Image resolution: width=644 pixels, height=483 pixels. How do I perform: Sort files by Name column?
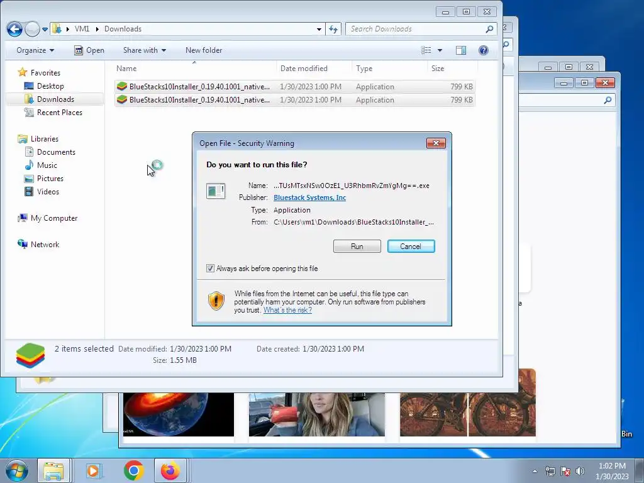(194, 69)
